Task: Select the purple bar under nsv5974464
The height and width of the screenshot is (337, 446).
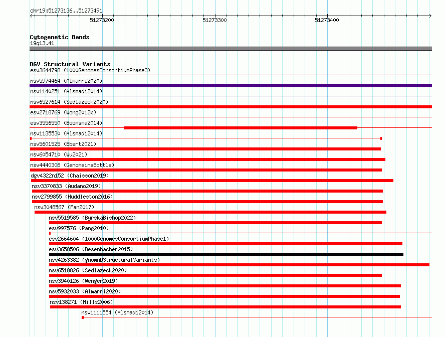Action: click(x=231, y=86)
